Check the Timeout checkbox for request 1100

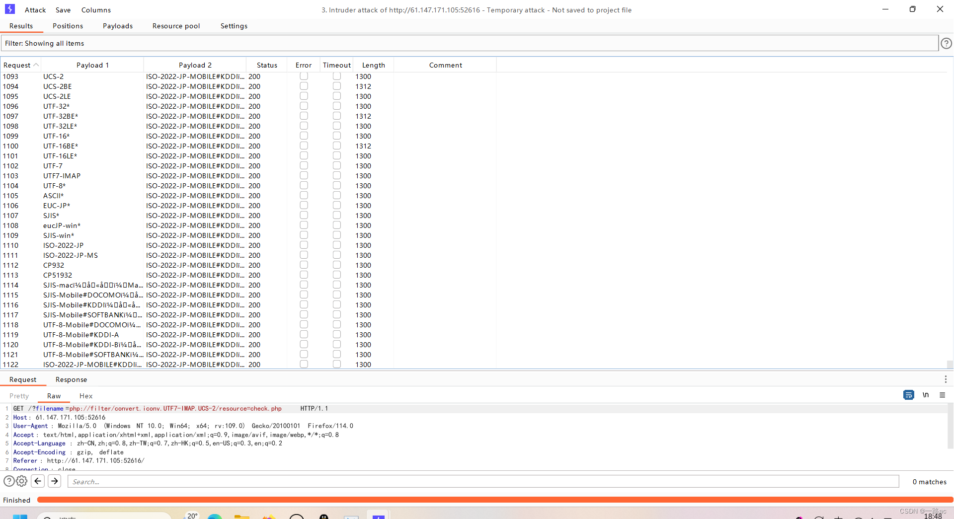click(x=336, y=146)
